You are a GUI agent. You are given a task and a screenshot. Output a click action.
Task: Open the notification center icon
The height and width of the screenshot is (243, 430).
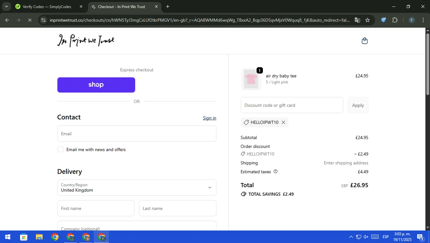click(x=421, y=237)
